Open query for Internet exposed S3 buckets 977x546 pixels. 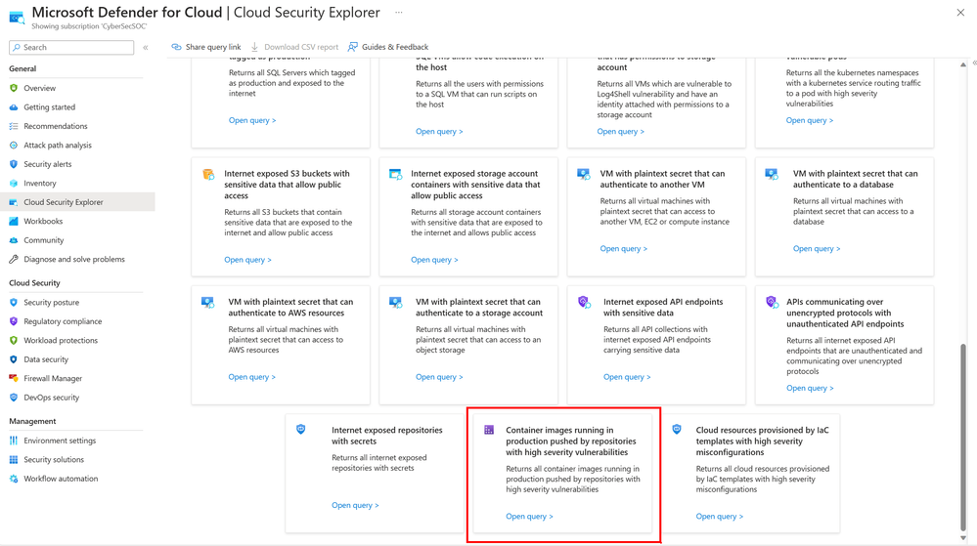247,260
